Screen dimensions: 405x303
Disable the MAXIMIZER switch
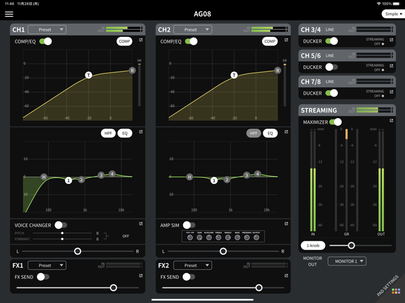point(336,122)
